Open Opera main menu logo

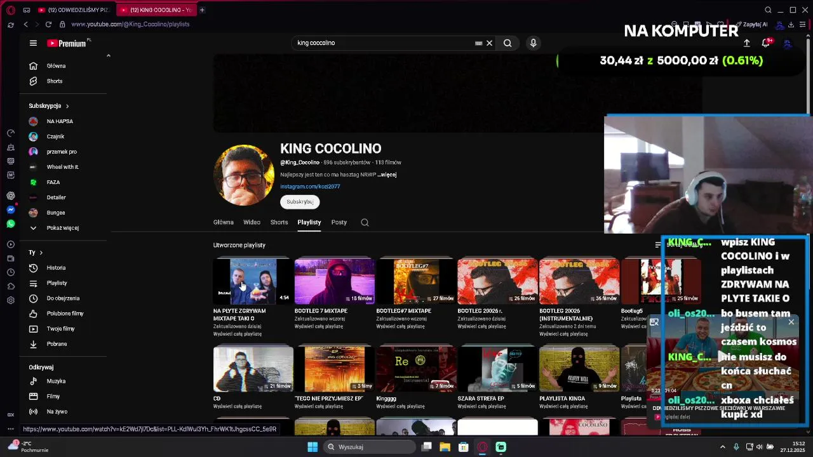tap(11, 10)
